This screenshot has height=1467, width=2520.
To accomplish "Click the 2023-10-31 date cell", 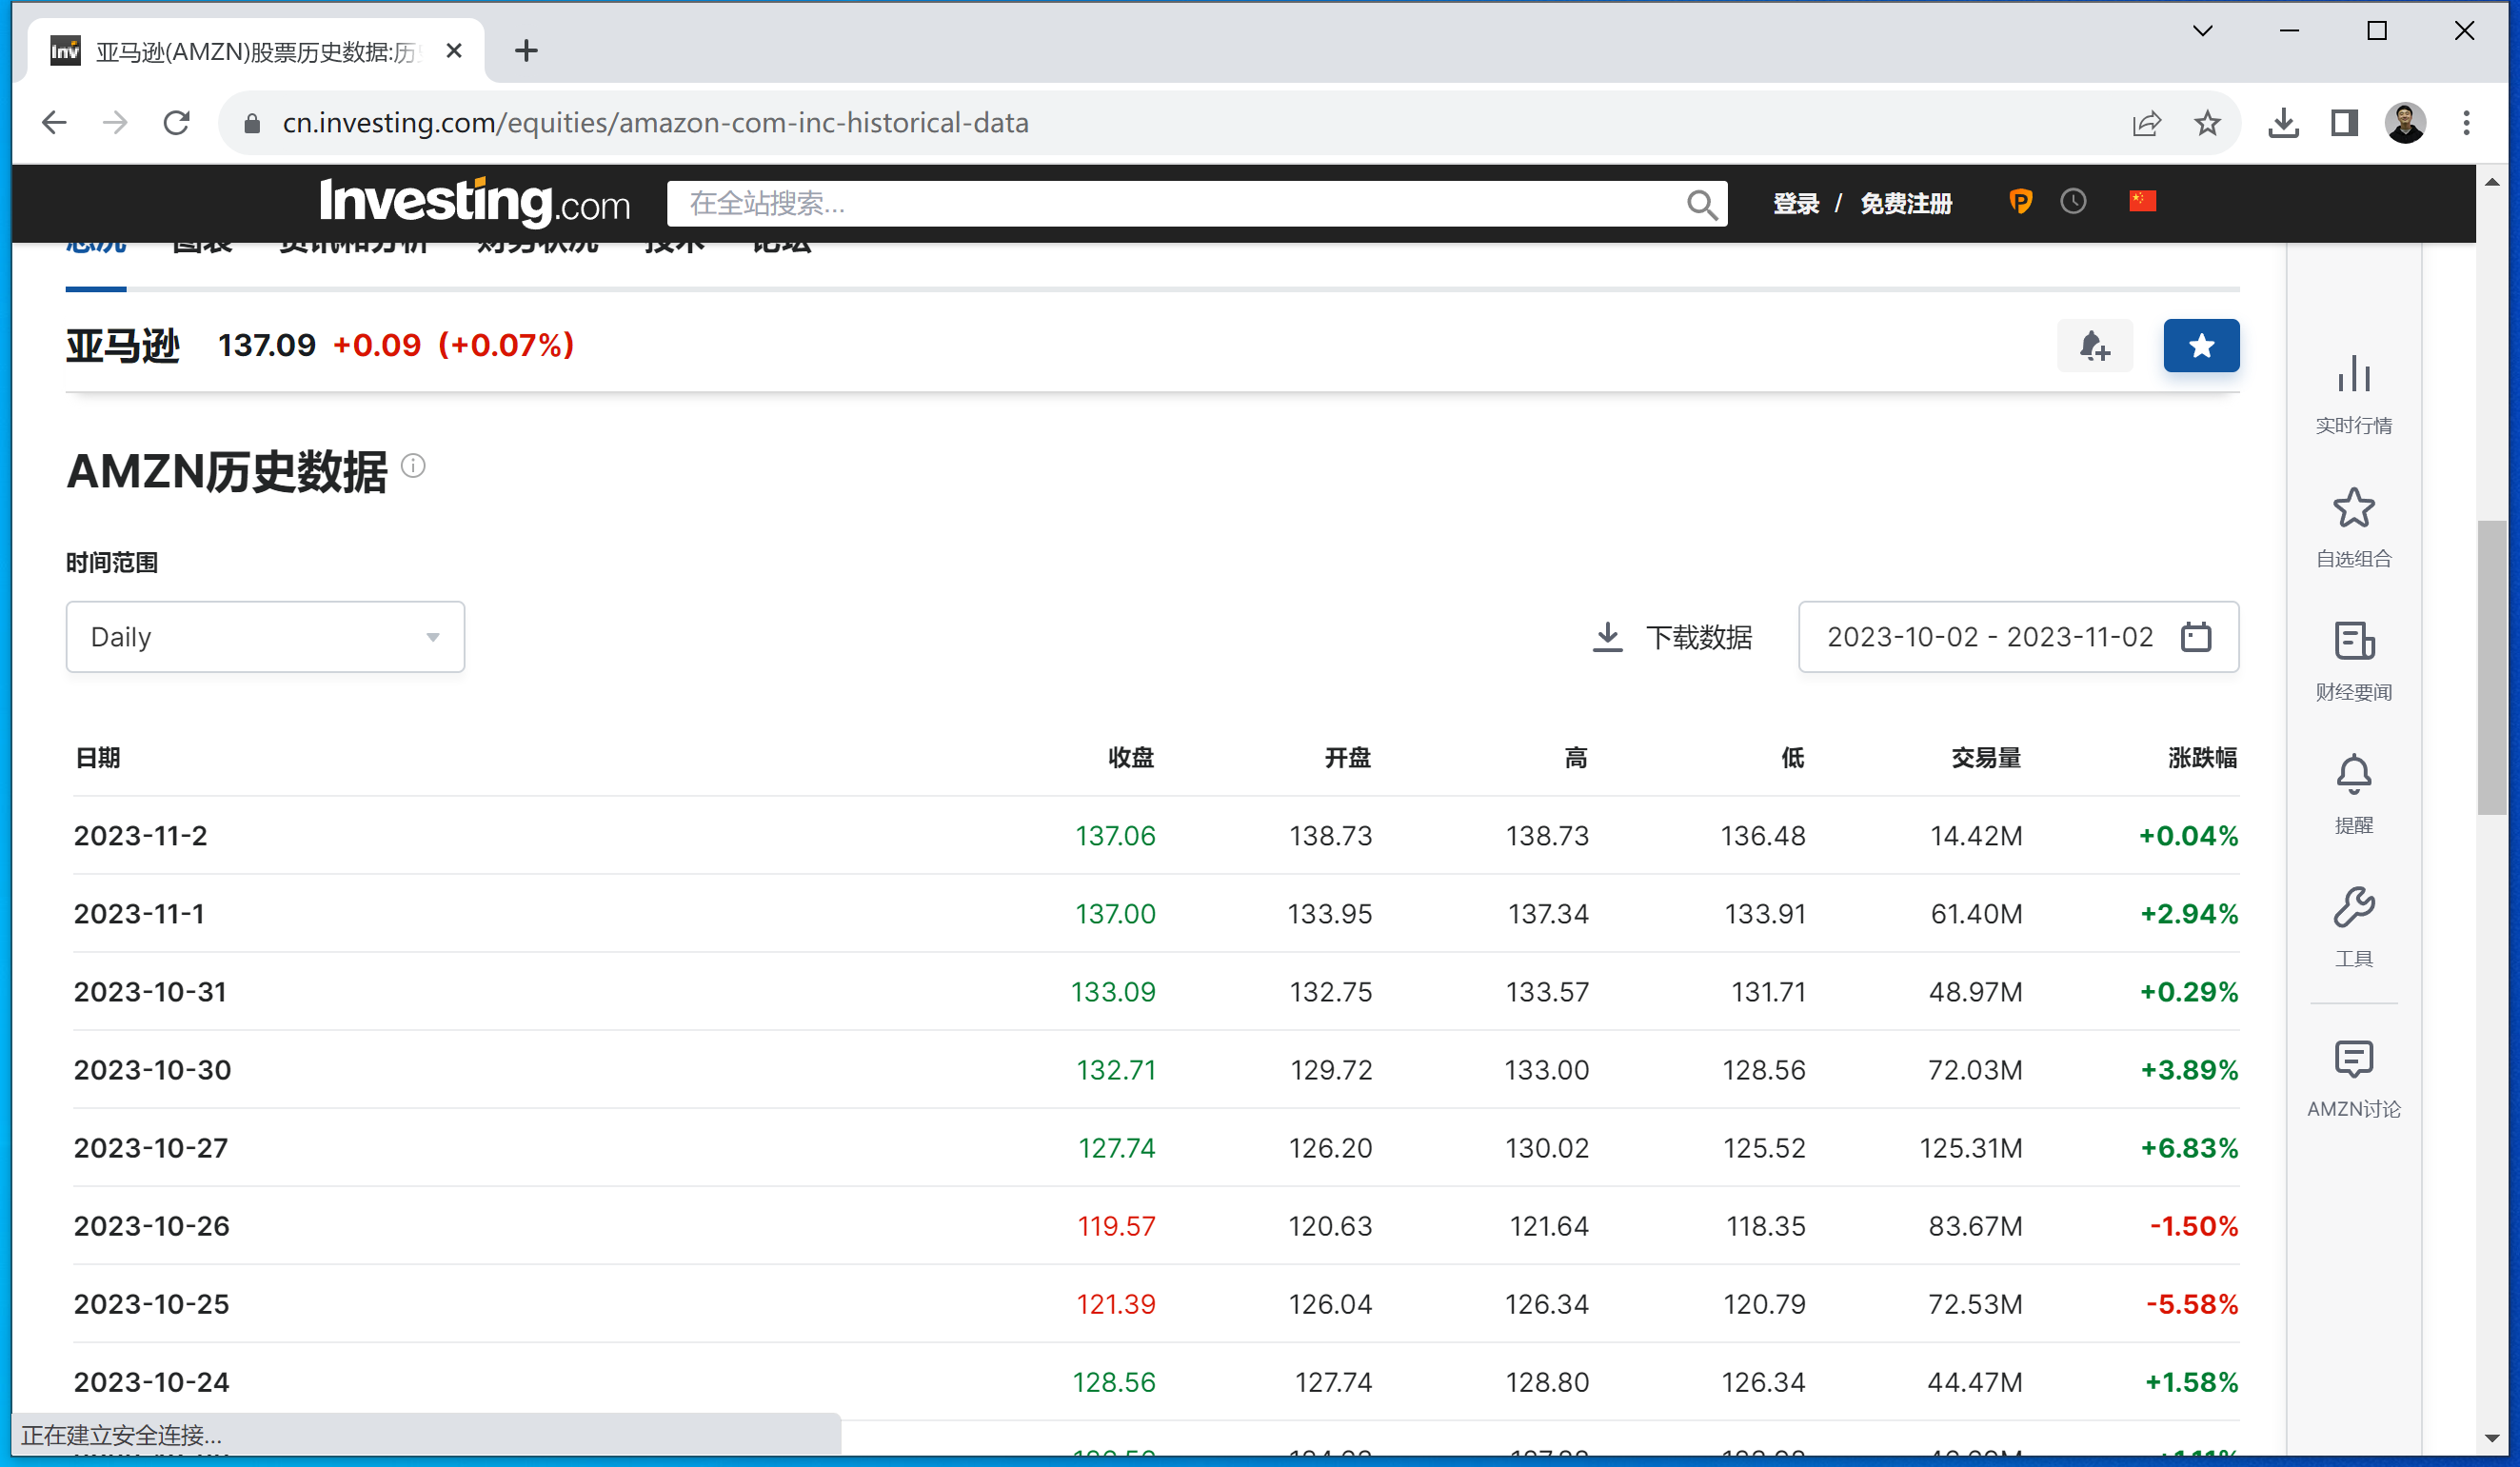I will [x=151, y=991].
